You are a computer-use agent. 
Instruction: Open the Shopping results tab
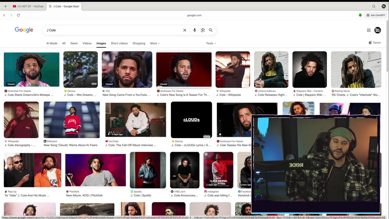tap(139, 43)
